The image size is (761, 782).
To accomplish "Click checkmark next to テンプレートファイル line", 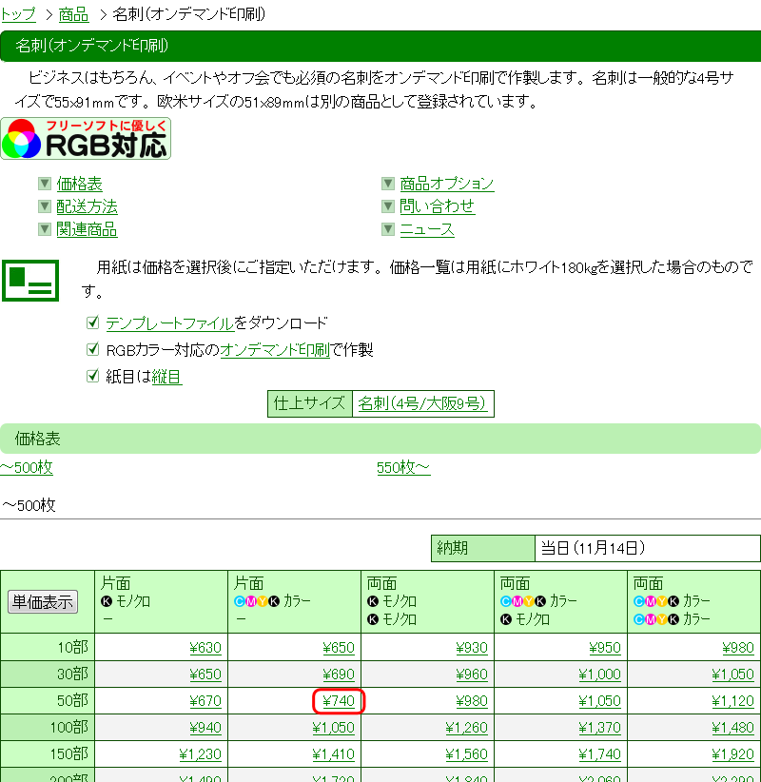I will [92, 323].
